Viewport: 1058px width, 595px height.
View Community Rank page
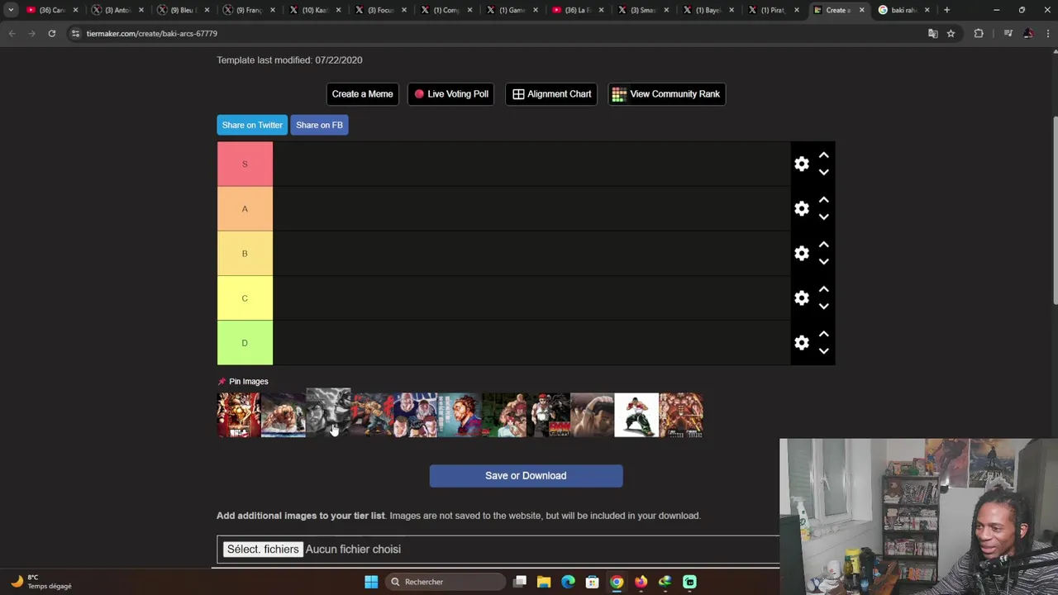click(x=666, y=93)
